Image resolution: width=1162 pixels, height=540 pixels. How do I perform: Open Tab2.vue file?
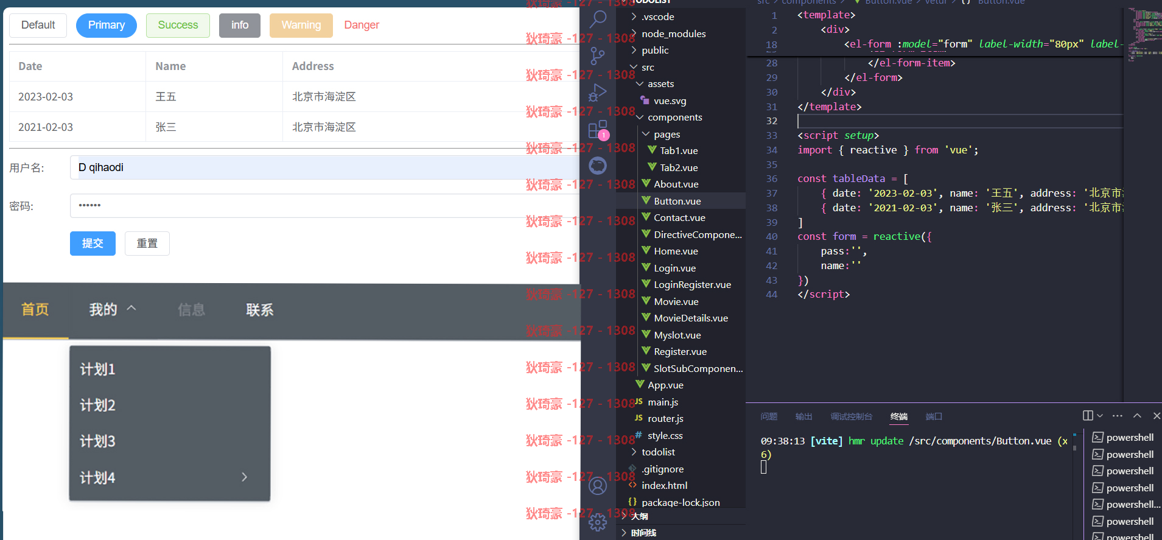679,167
